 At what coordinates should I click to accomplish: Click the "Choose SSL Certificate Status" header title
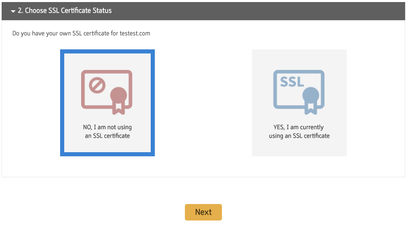68,11
